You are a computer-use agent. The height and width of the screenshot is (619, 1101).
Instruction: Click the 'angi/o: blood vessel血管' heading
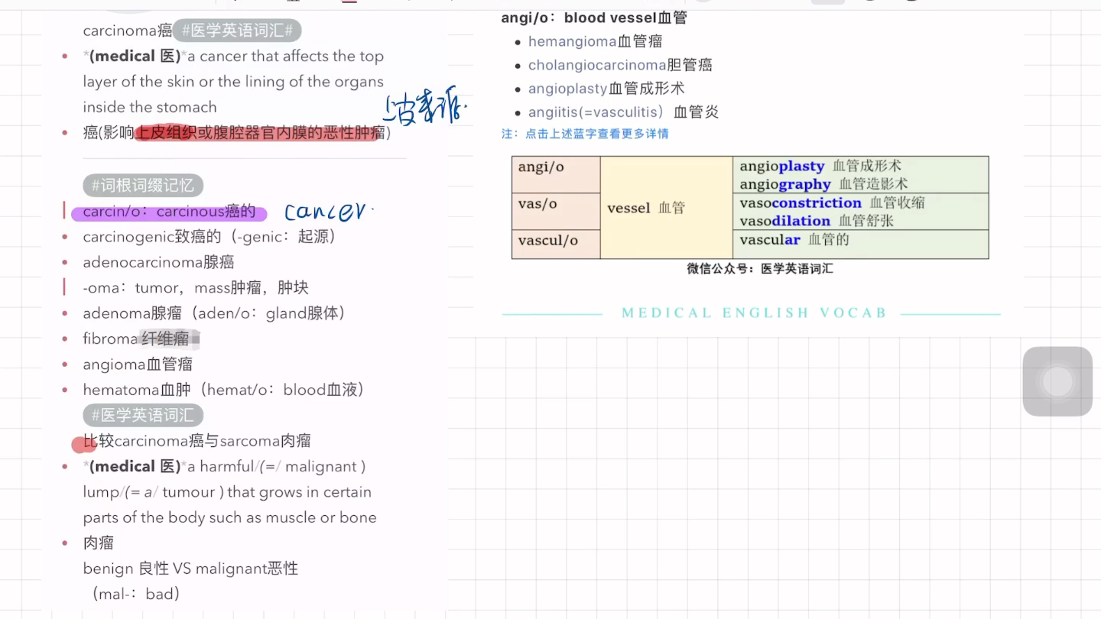pos(594,18)
